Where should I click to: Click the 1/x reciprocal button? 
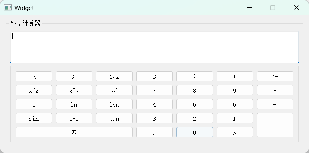pyautogui.click(x=114, y=76)
